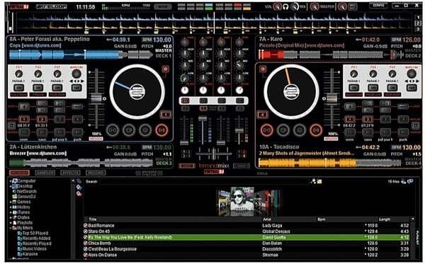Turn on FX2 on left deck

[38, 88]
